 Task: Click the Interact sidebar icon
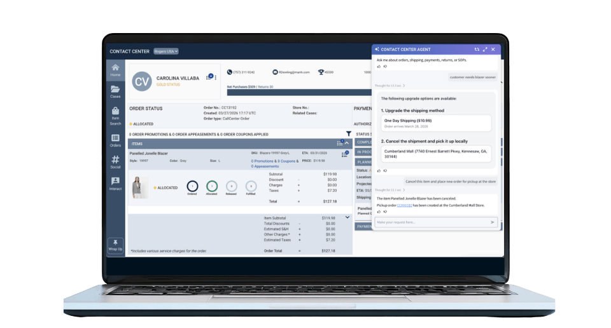tap(115, 184)
